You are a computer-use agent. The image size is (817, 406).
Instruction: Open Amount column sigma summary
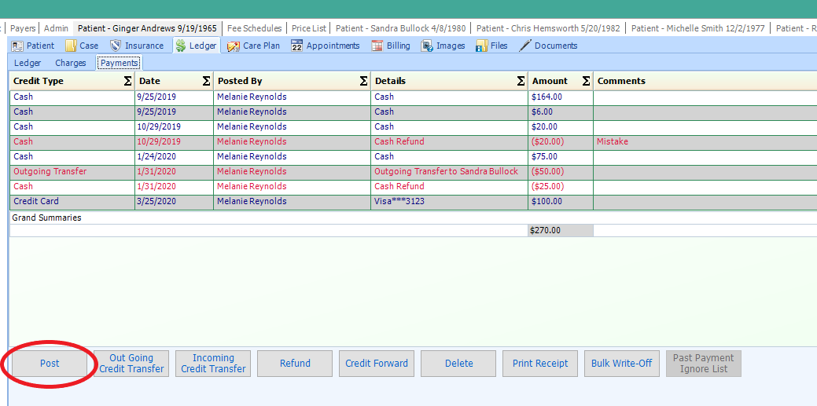(x=586, y=81)
